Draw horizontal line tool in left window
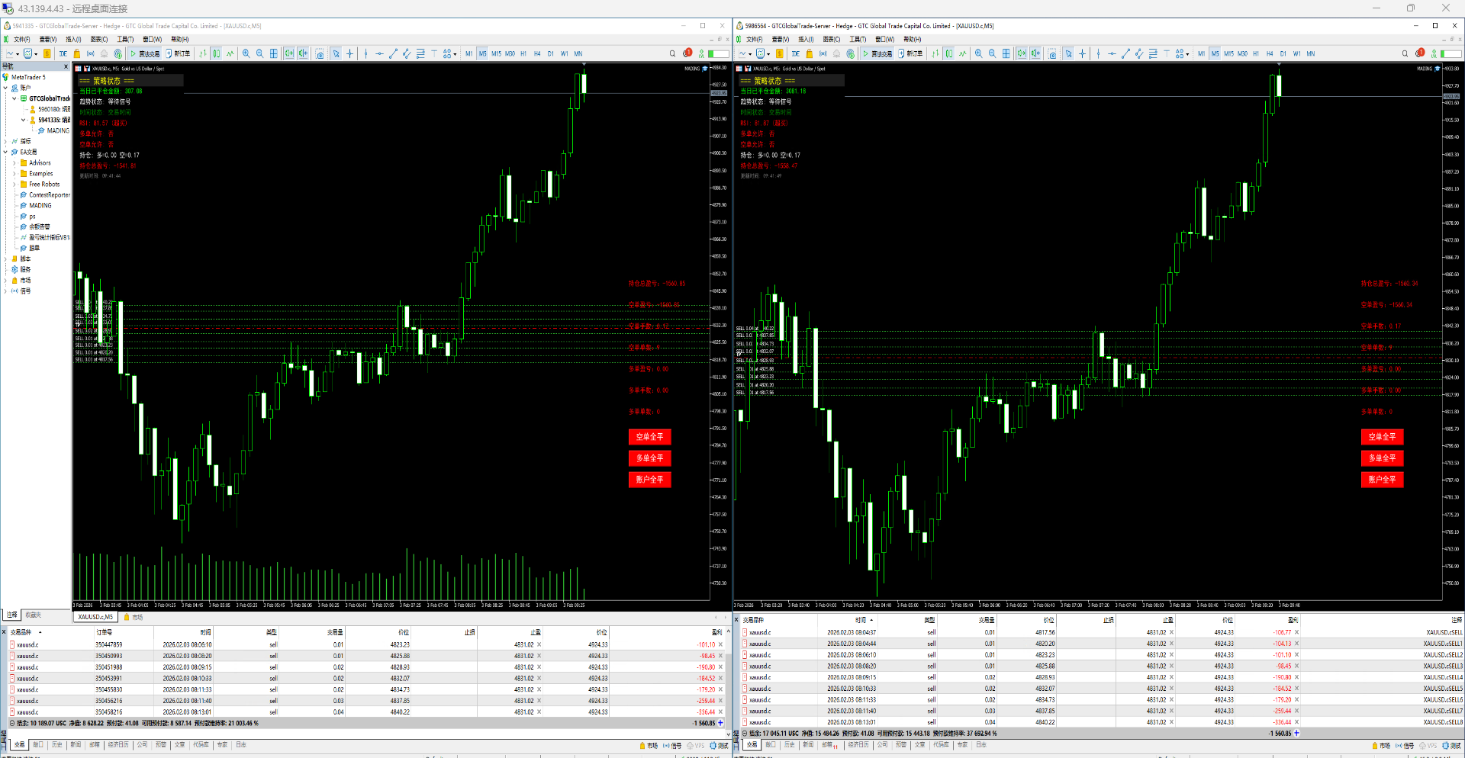This screenshot has width=1465, height=758. click(x=379, y=53)
